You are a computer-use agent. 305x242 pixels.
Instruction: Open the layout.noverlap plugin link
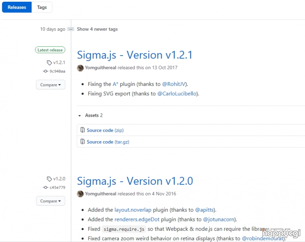133,210
